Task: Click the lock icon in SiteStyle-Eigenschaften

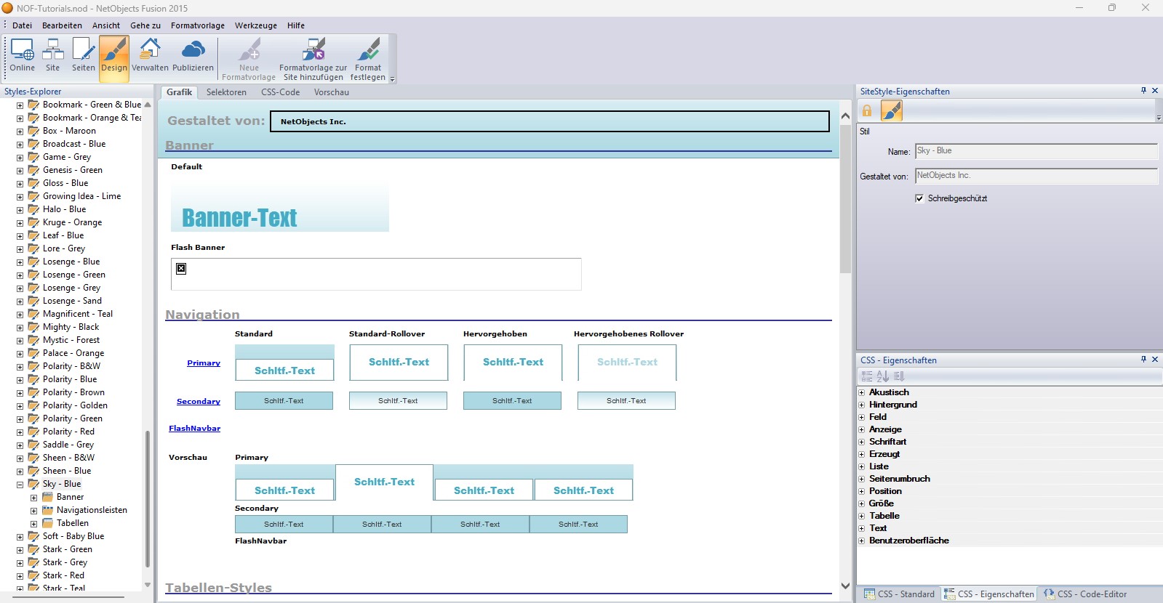Action: [x=867, y=111]
